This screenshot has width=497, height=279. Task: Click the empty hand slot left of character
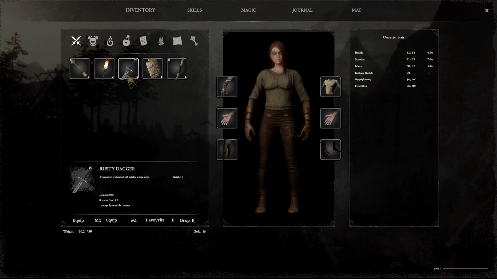click(x=227, y=118)
